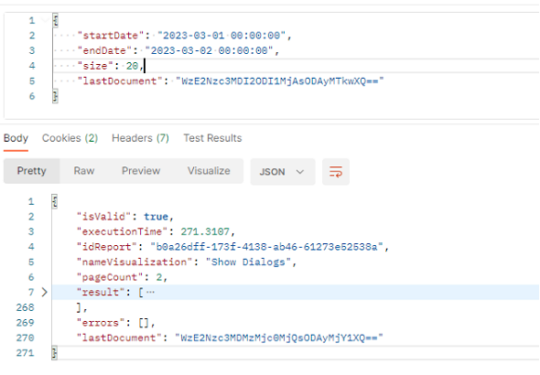The image size is (540, 375).
Task: Click the "isValid" key in the response
Action: (103, 217)
